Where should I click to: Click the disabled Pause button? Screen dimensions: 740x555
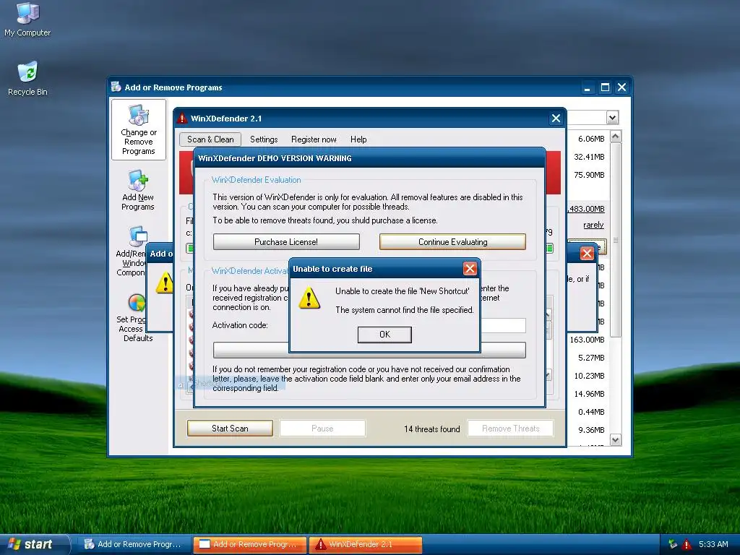(x=322, y=428)
